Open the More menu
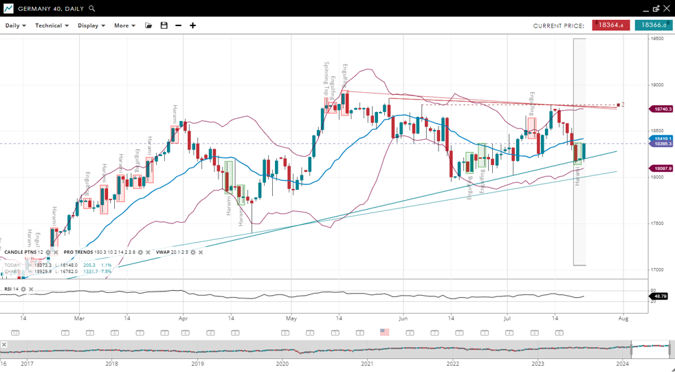The image size is (675, 372). click(x=124, y=25)
